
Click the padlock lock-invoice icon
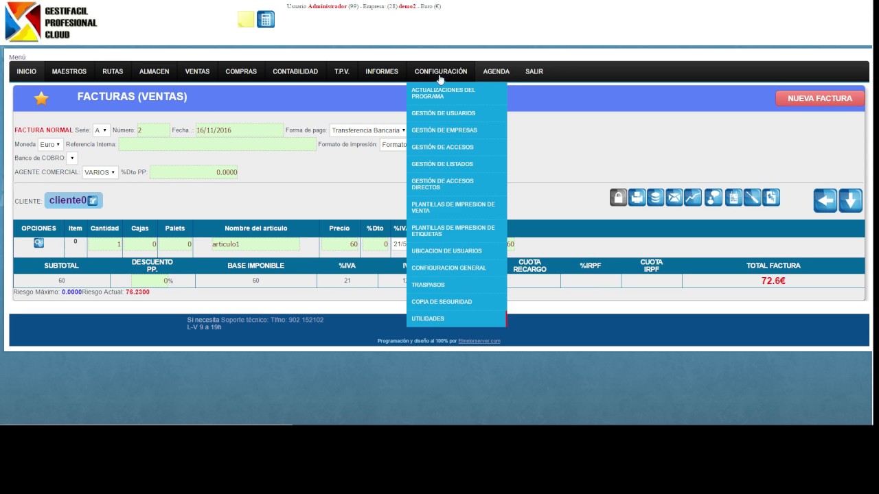coord(618,198)
